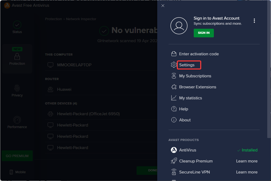Open Browser Extensions menu entry

tap(197, 87)
